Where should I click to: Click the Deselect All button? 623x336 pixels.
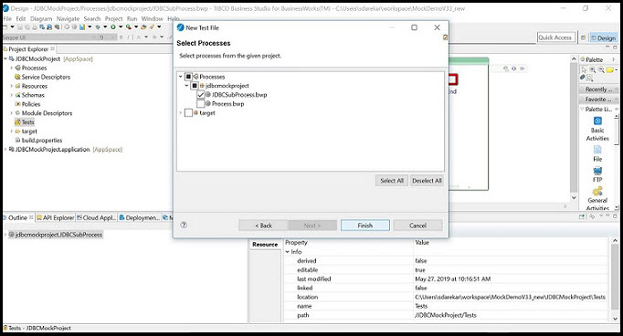(x=427, y=180)
